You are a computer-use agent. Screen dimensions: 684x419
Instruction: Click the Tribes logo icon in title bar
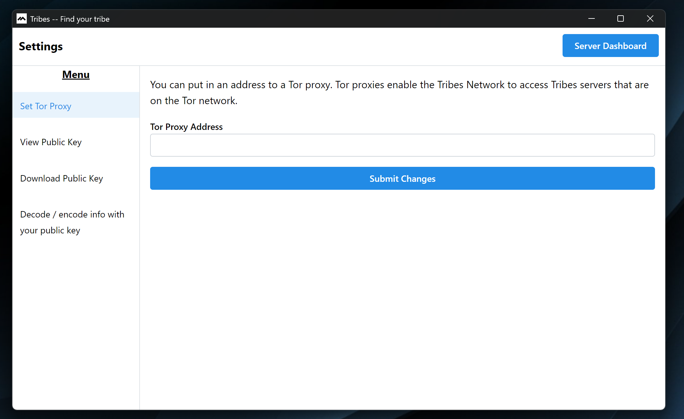pos(22,19)
